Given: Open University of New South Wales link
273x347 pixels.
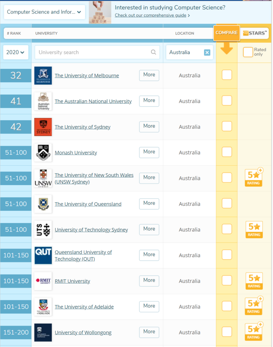Looking at the screenshot, I should 94,178.
